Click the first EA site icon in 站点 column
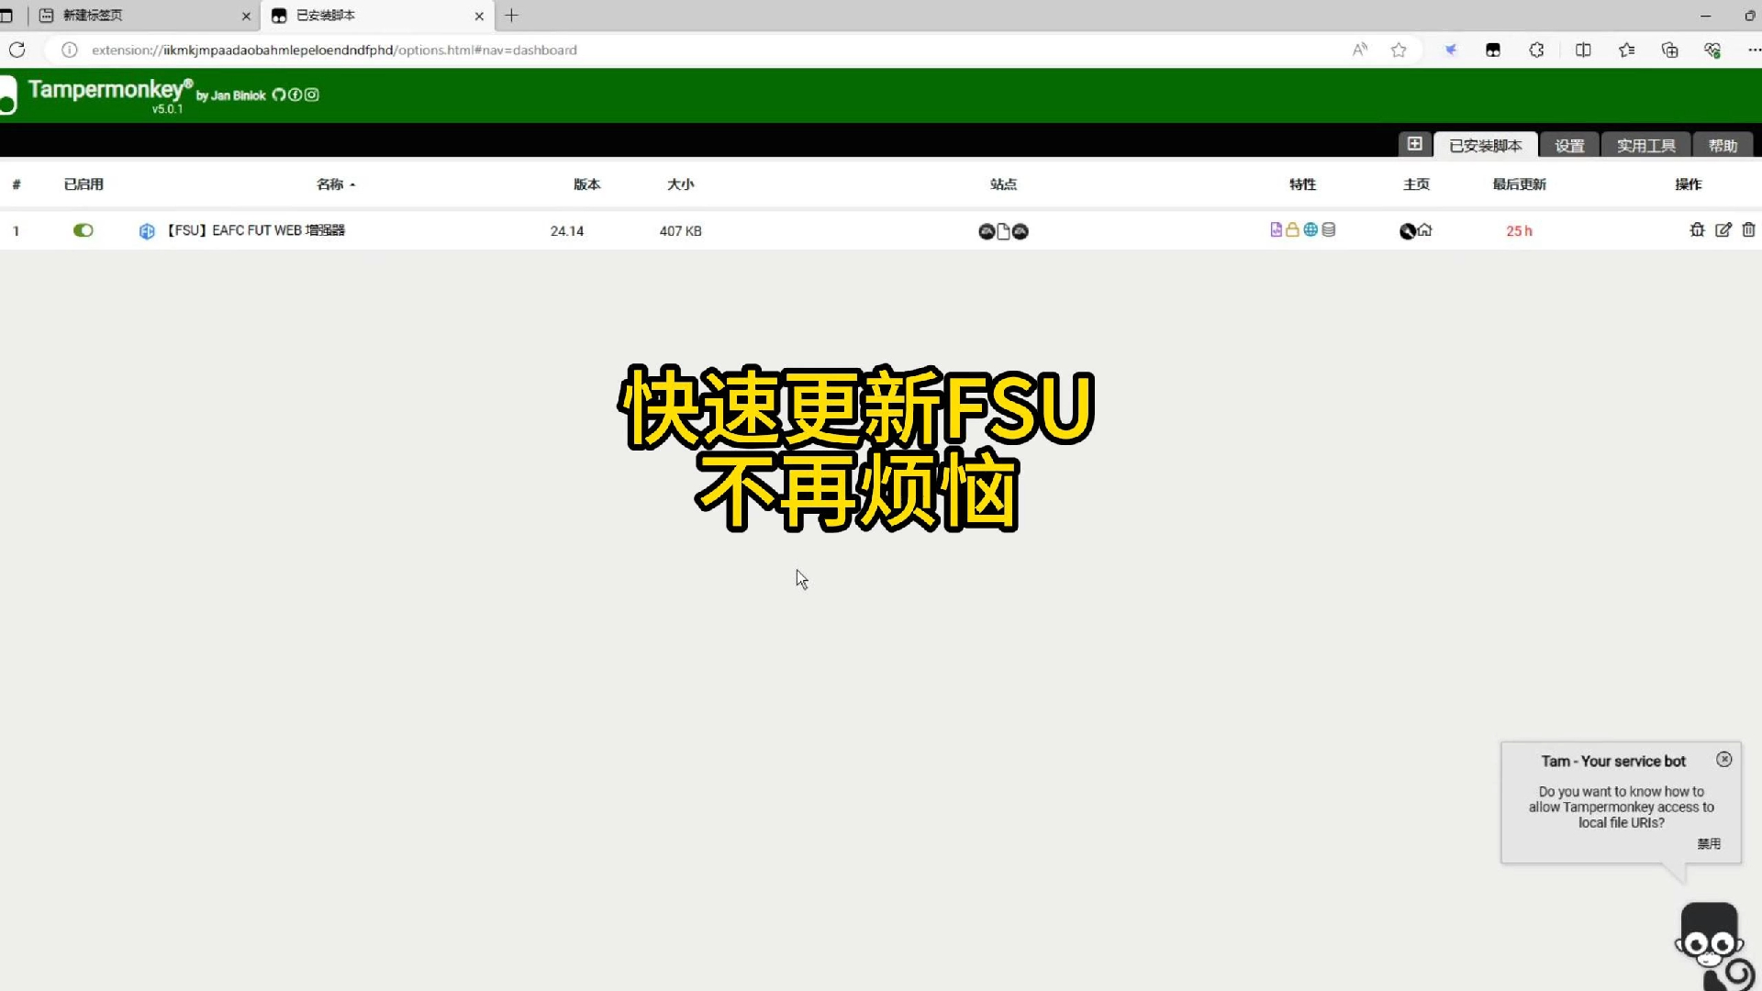This screenshot has height=991, width=1762. click(x=987, y=231)
